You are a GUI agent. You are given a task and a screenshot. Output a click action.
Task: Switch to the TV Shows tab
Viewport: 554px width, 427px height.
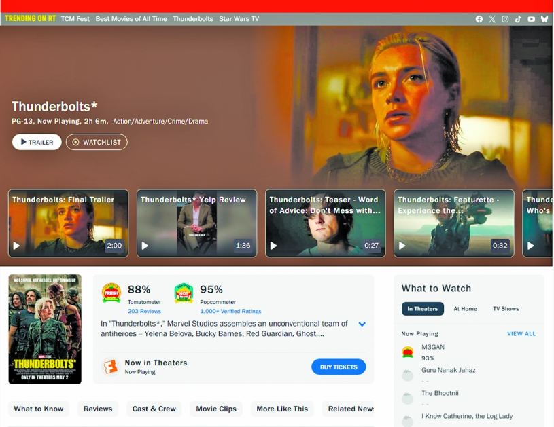click(x=506, y=309)
